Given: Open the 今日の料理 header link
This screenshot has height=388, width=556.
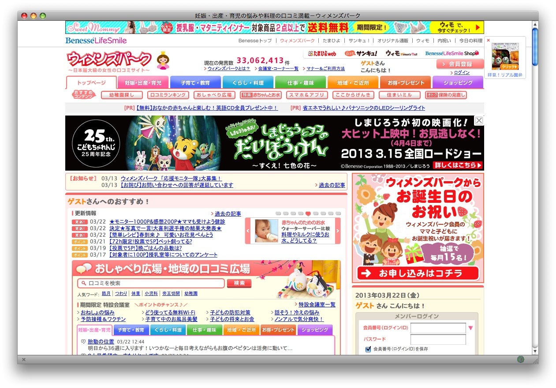Looking at the screenshot, I should coord(471,41).
